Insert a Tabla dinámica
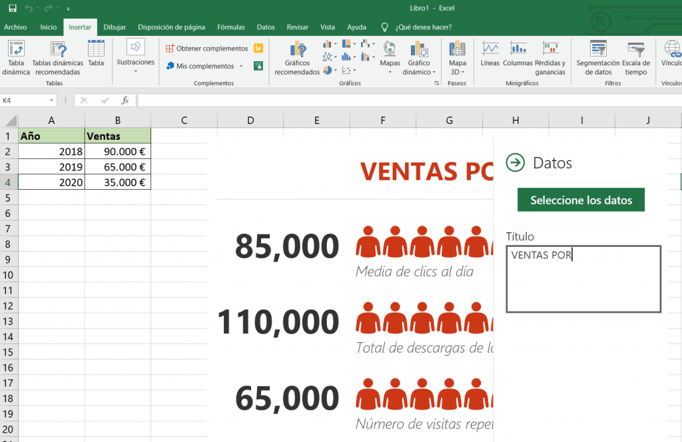This screenshot has width=682, height=442. [x=16, y=57]
